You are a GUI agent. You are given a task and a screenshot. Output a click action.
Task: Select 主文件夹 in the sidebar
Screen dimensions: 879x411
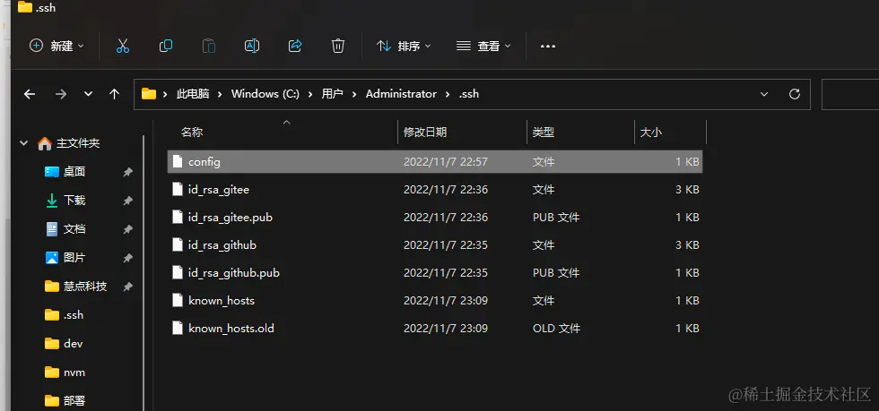pyautogui.click(x=78, y=143)
